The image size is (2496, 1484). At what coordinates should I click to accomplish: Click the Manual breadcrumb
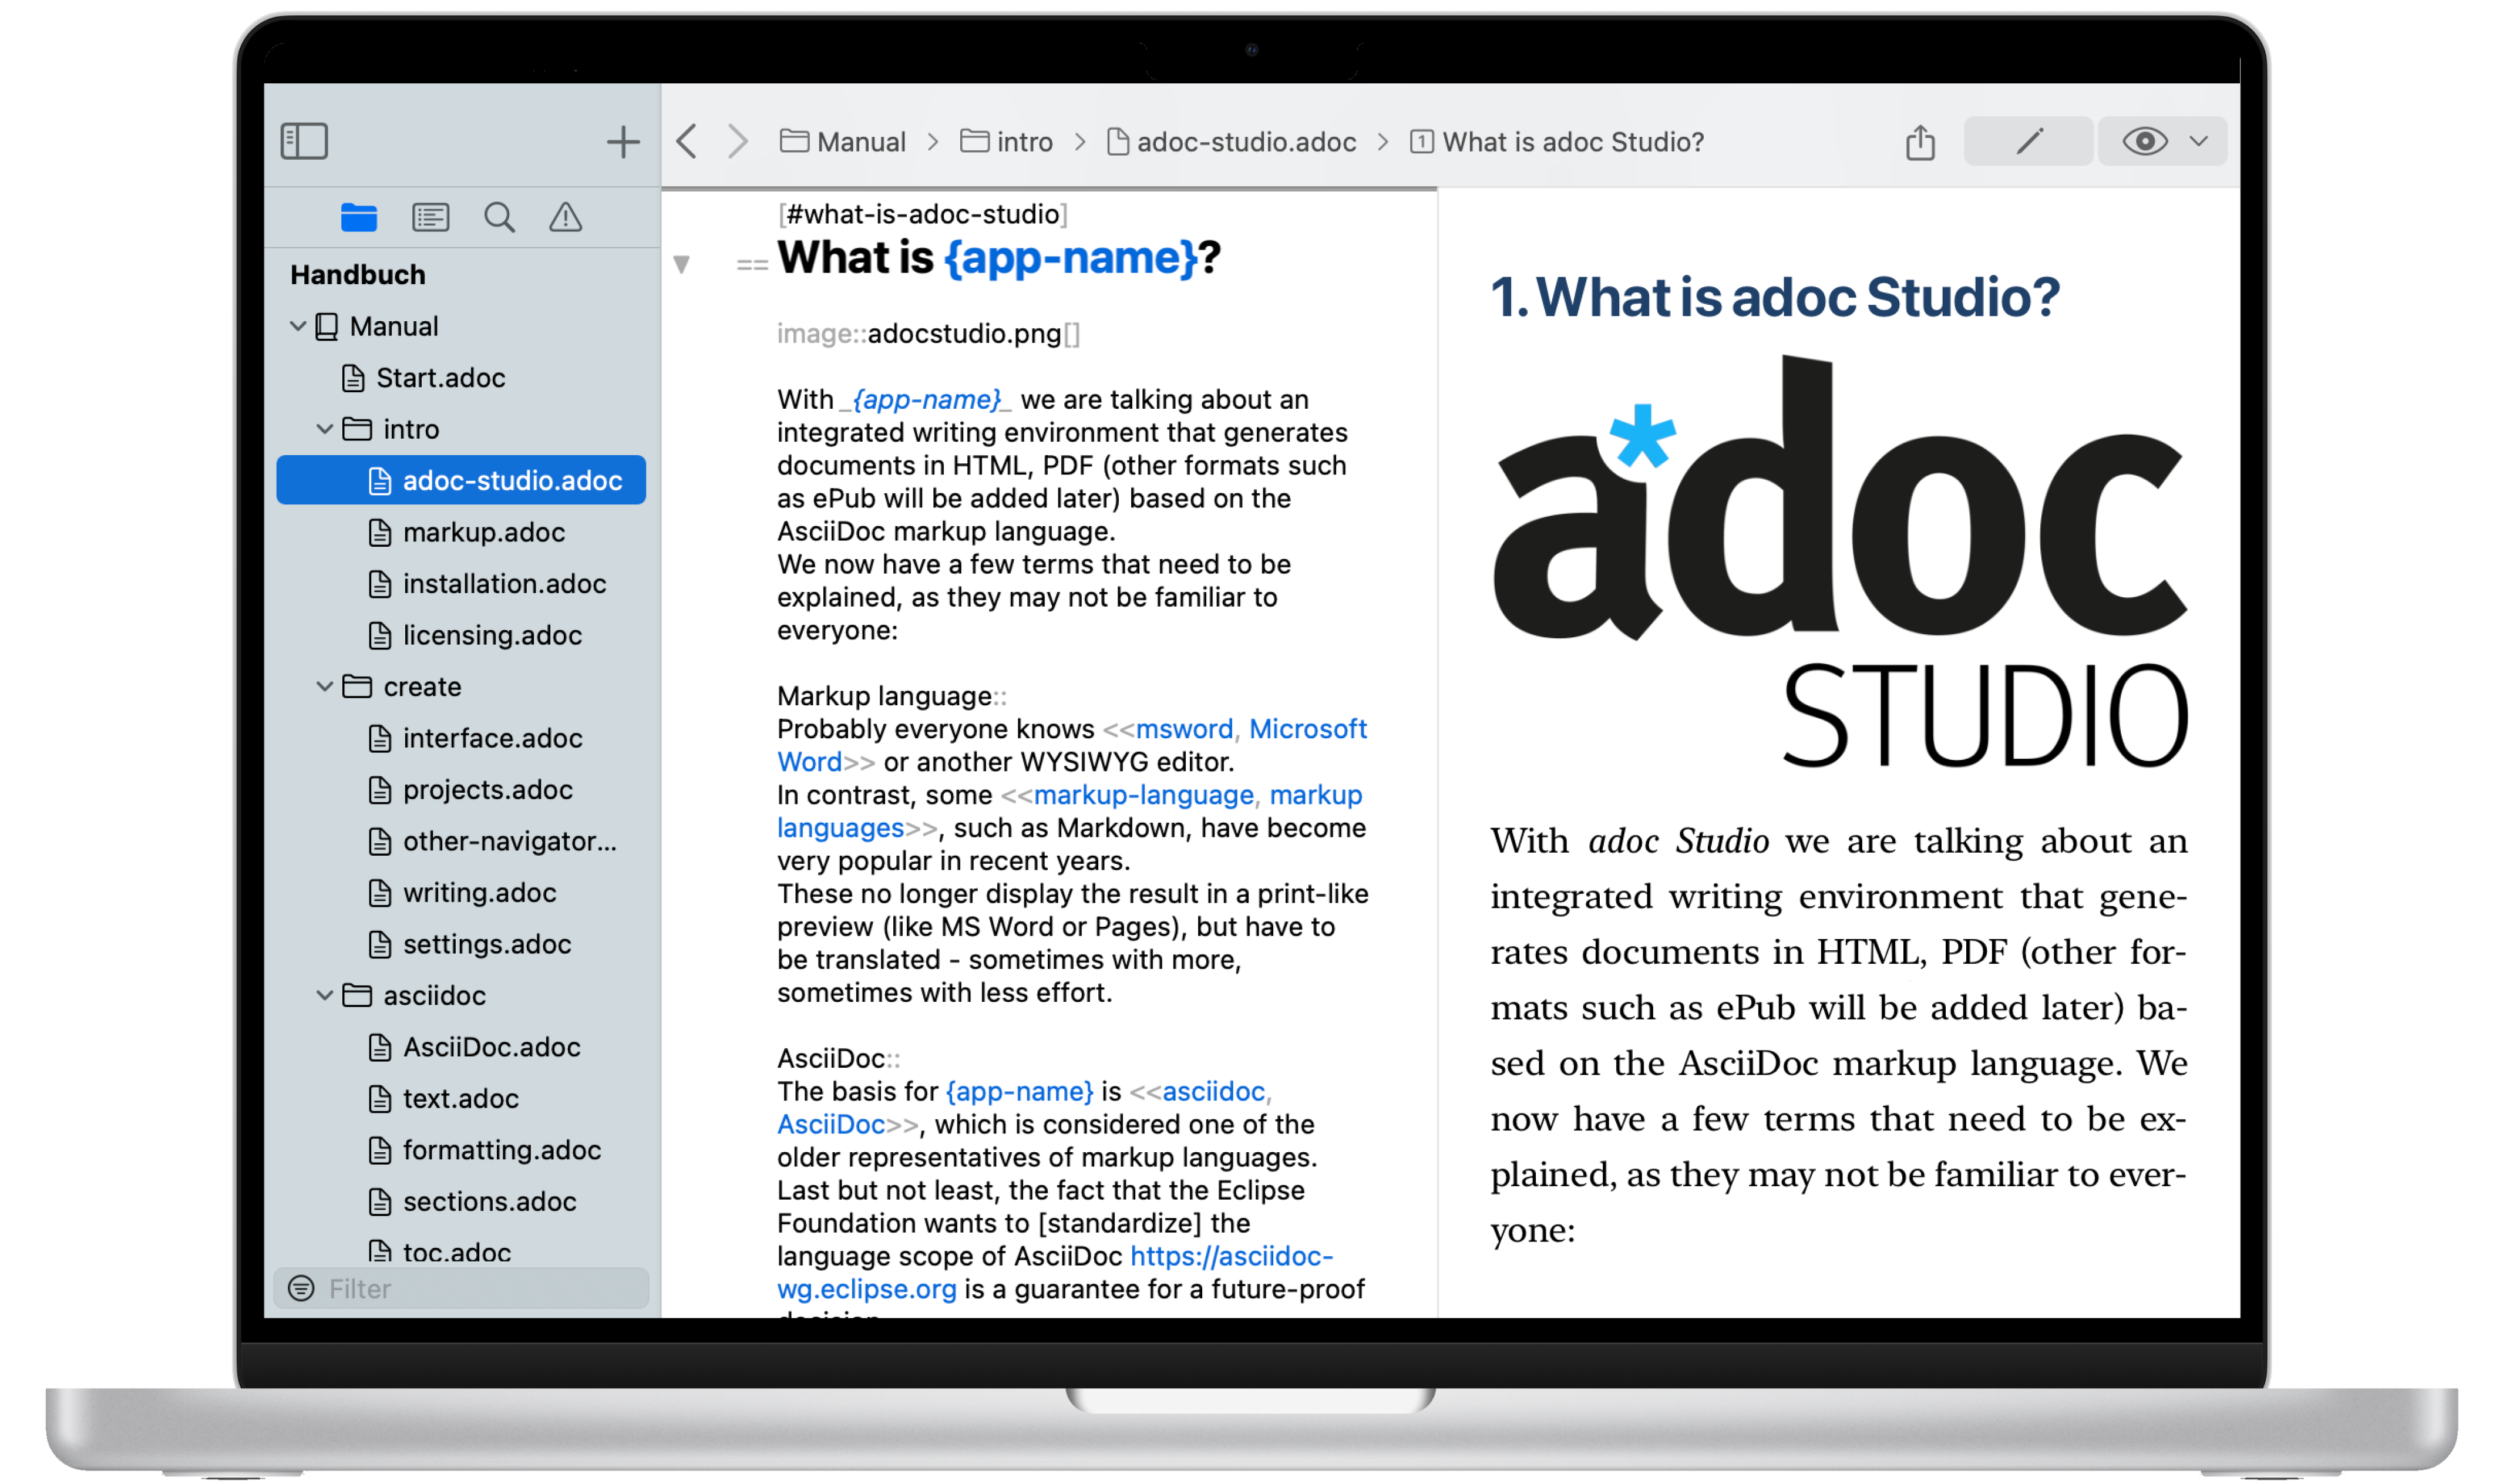click(x=842, y=142)
